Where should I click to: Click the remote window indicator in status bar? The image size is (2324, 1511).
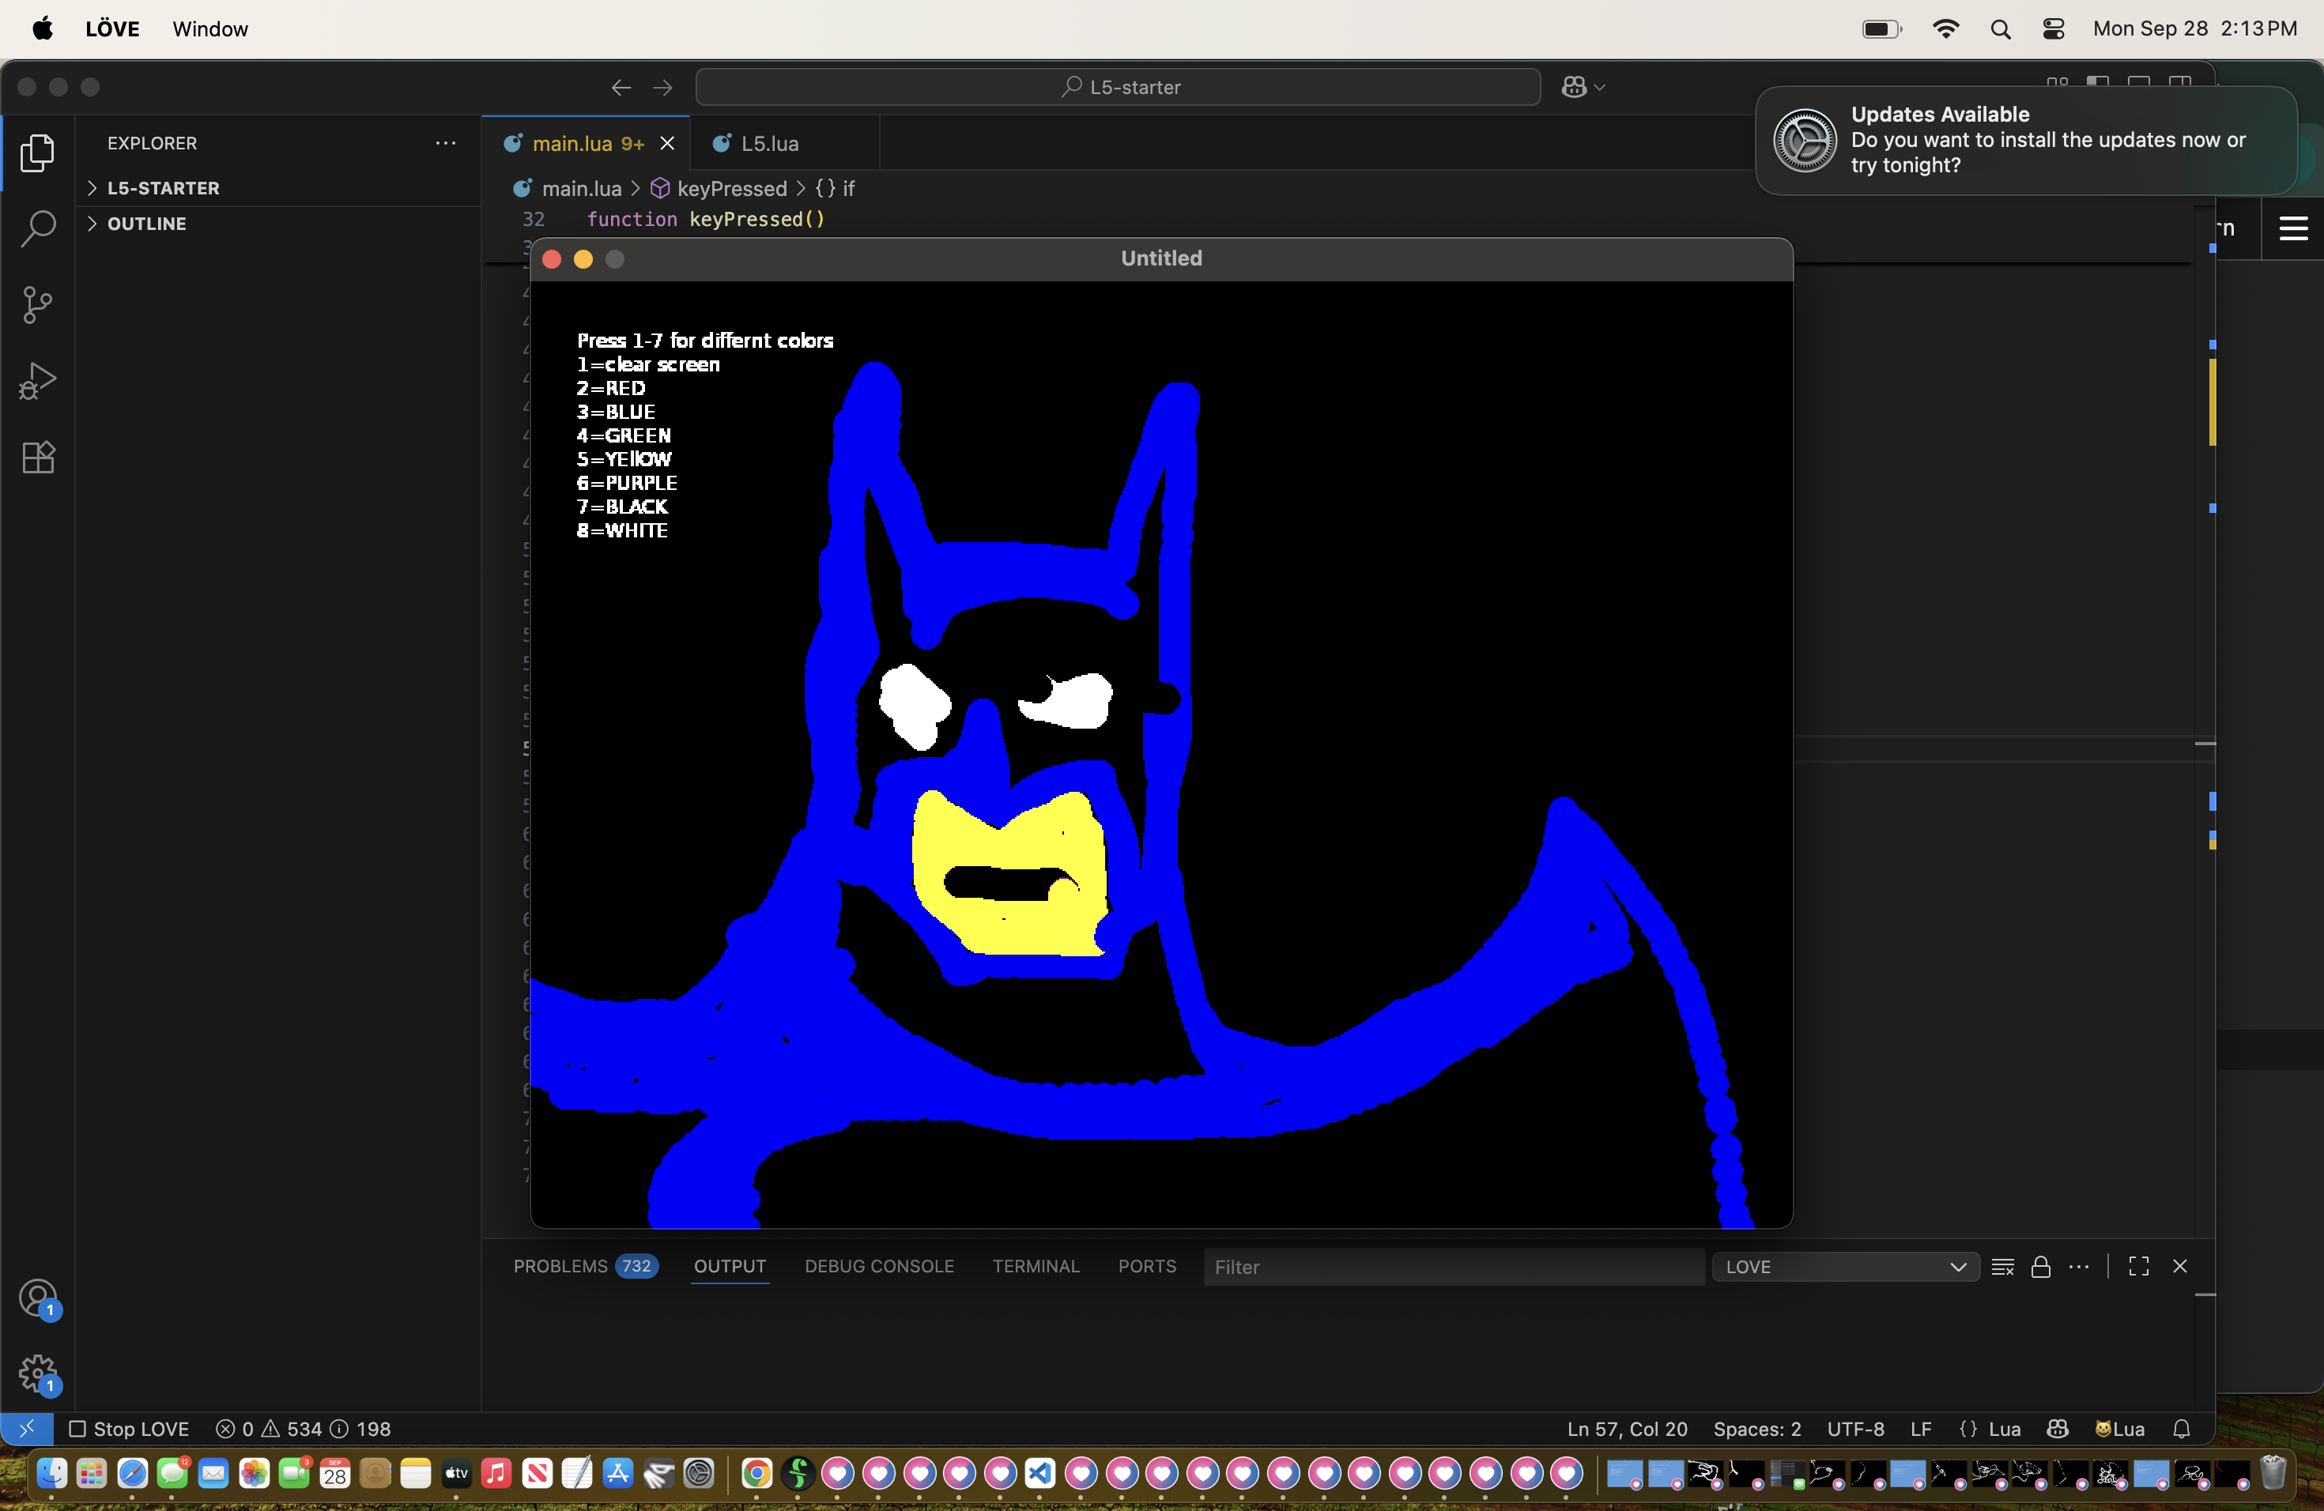point(28,1428)
